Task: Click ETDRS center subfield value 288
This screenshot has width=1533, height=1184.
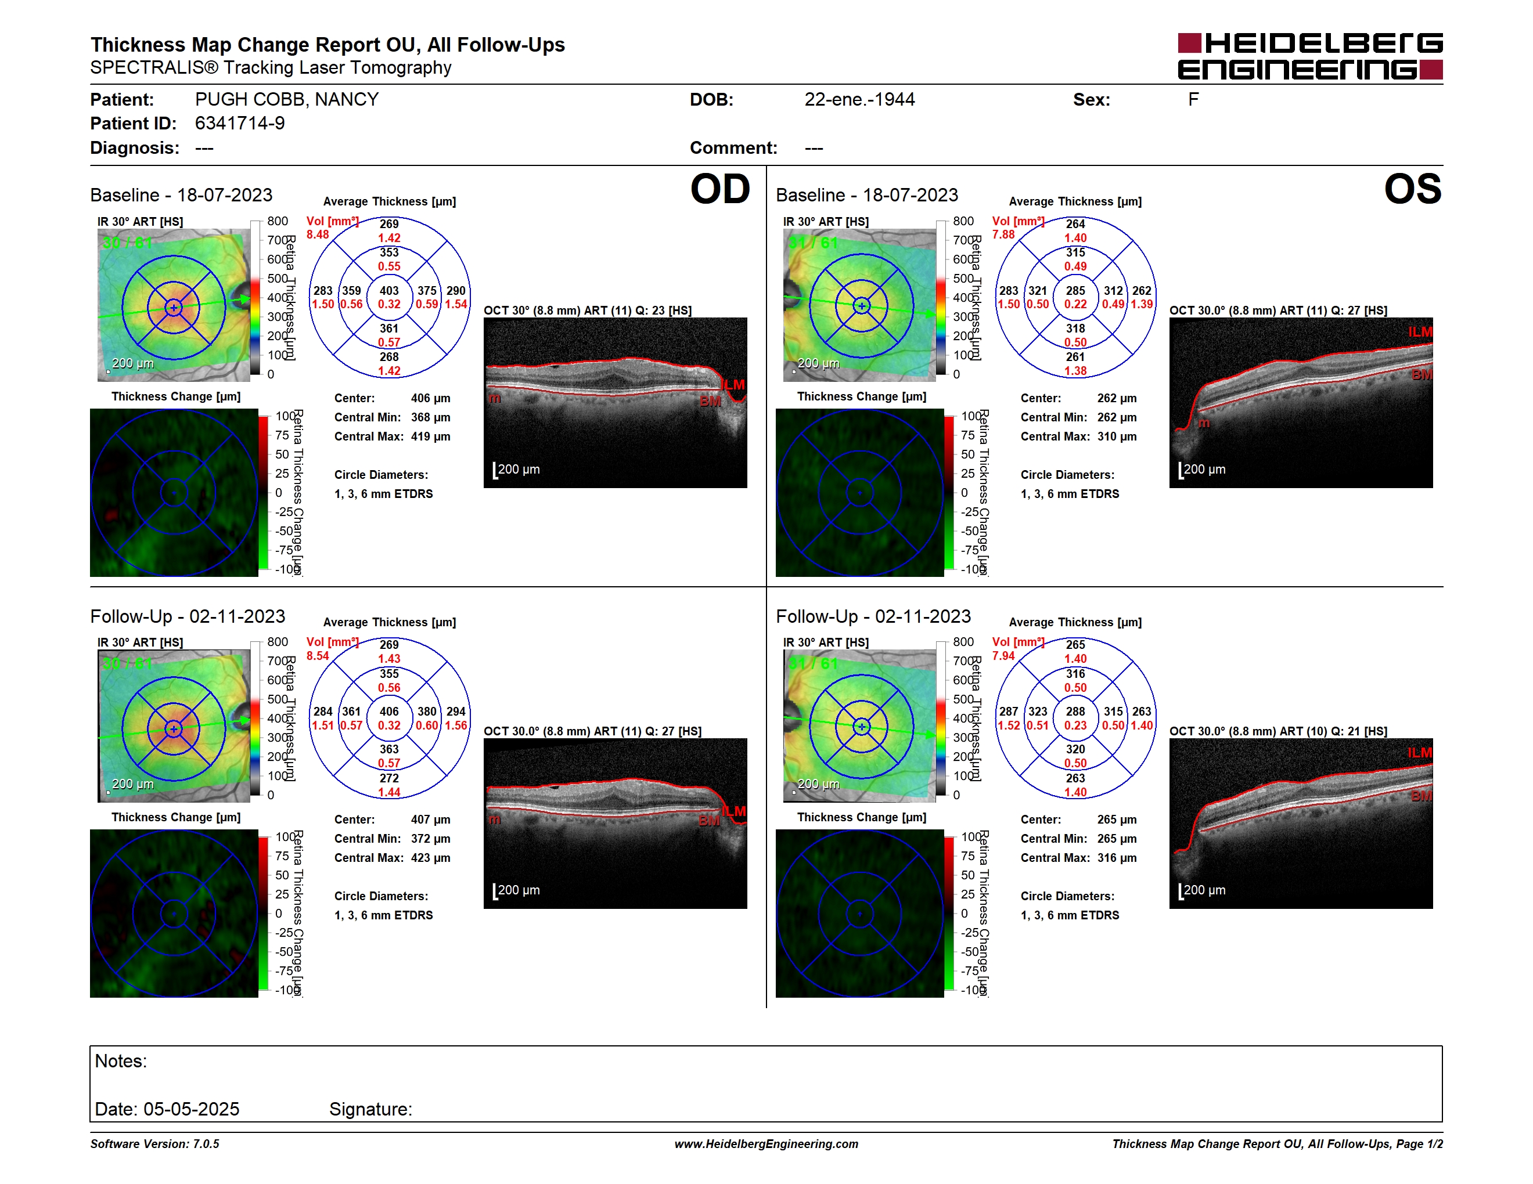Action: coord(1075,711)
